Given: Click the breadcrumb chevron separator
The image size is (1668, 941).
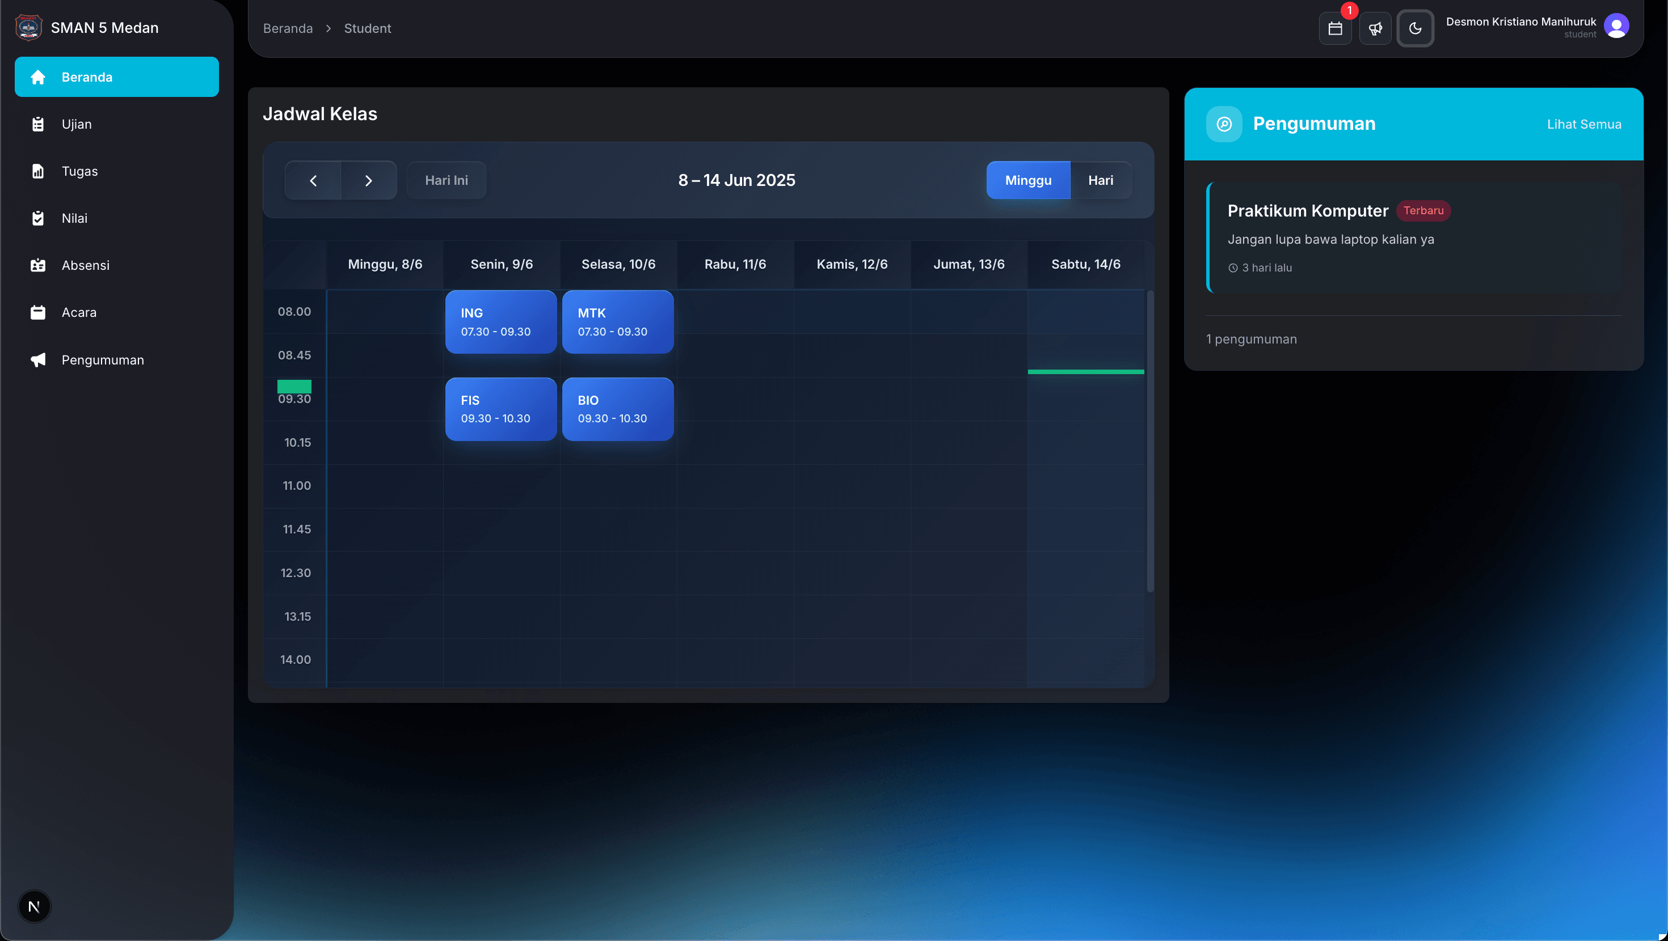Looking at the screenshot, I should click(x=328, y=28).
